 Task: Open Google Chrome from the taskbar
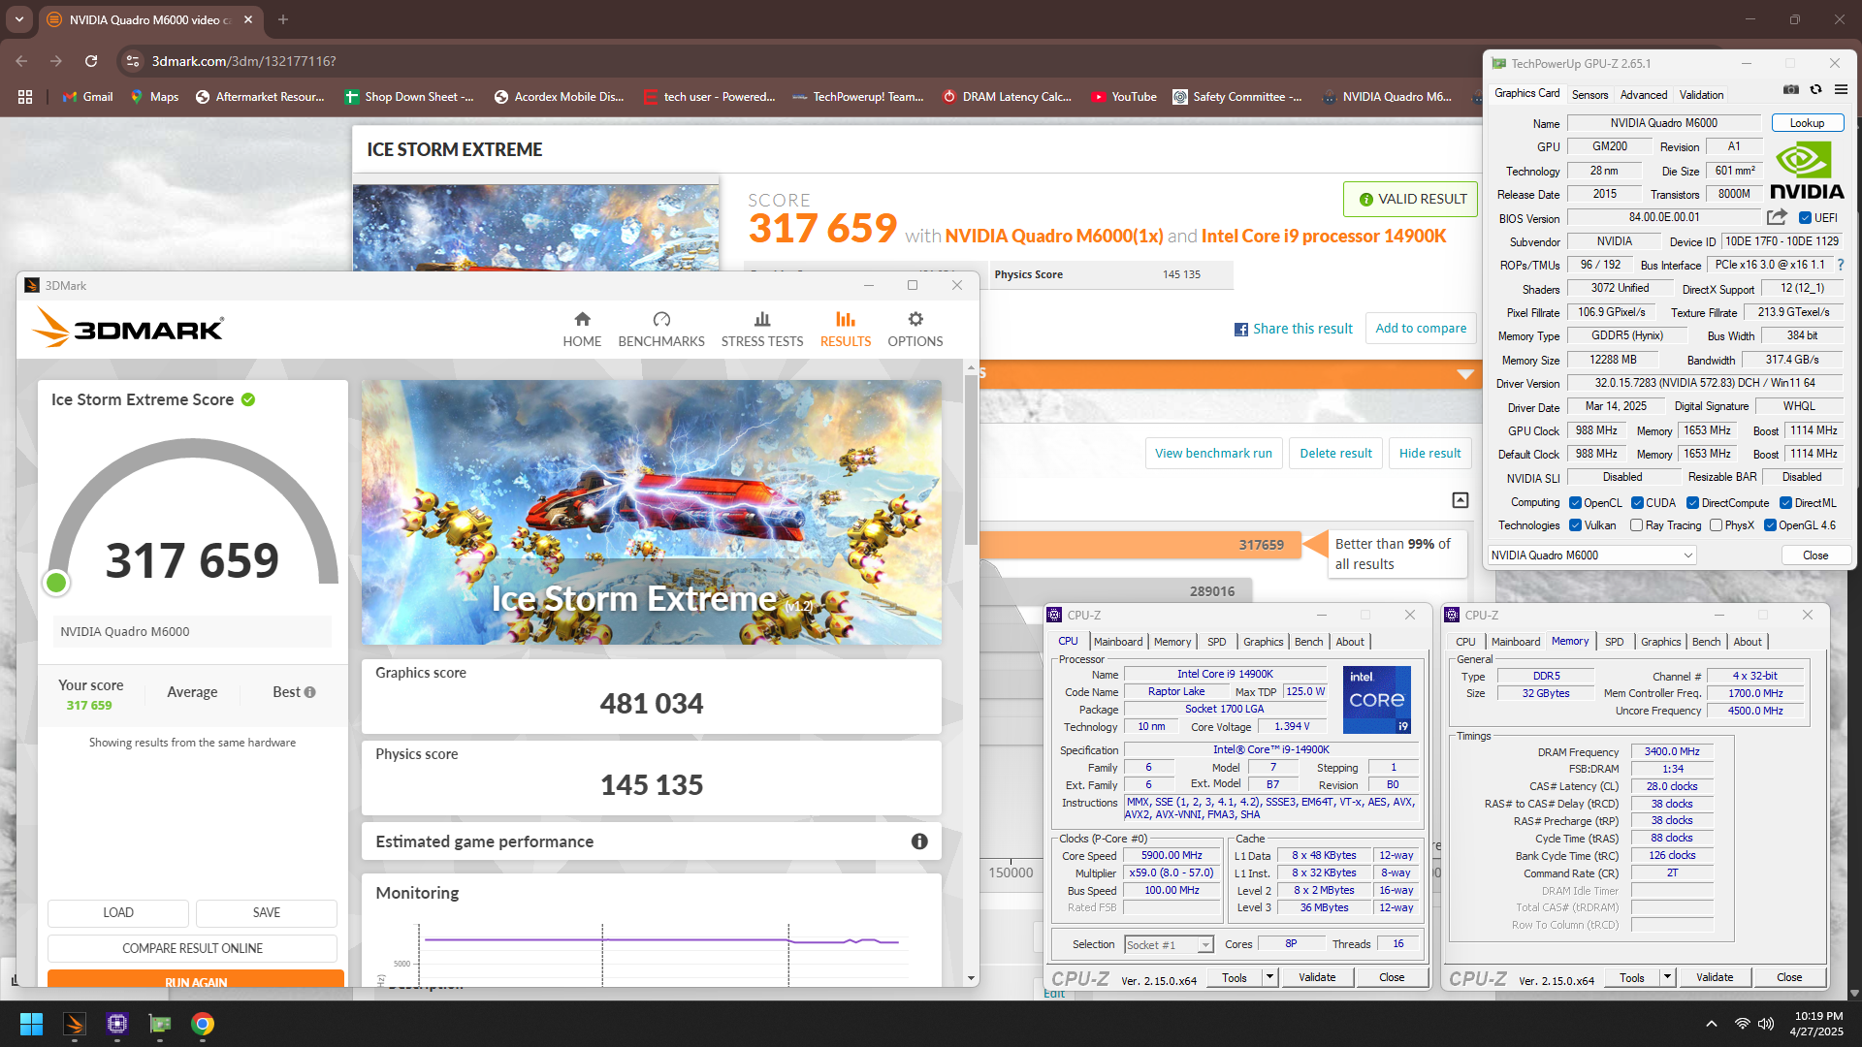click(x=203, y=1024)
